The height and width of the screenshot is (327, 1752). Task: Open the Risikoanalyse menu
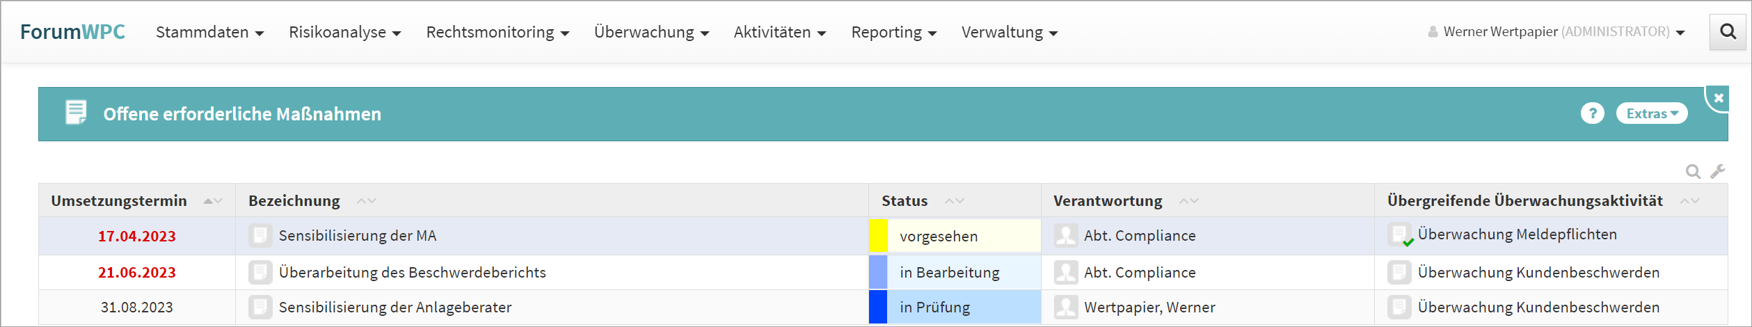[x=344, y=33]
